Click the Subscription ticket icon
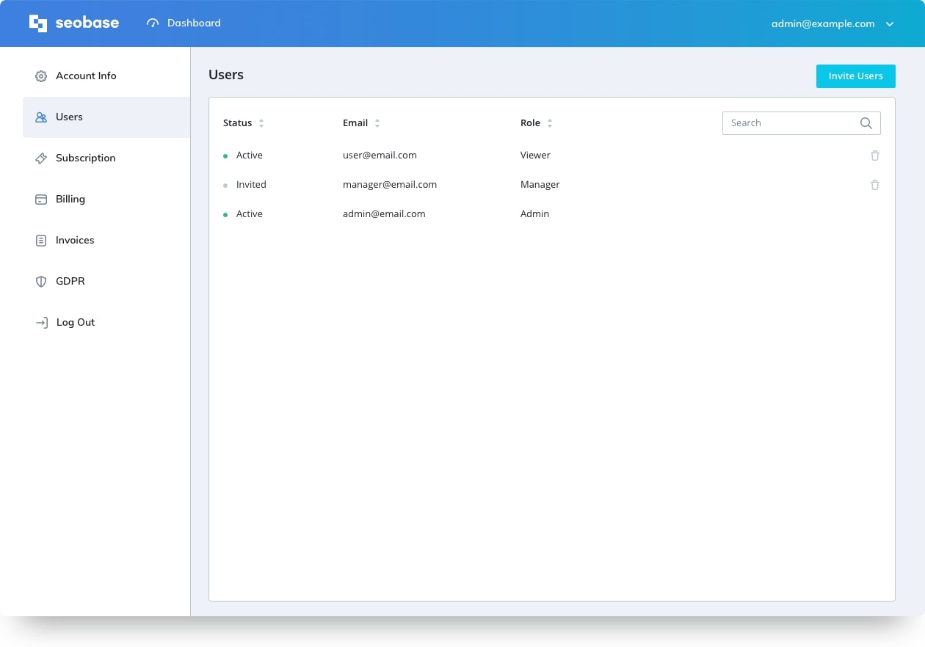925x647 pixels. pos(41,158)
